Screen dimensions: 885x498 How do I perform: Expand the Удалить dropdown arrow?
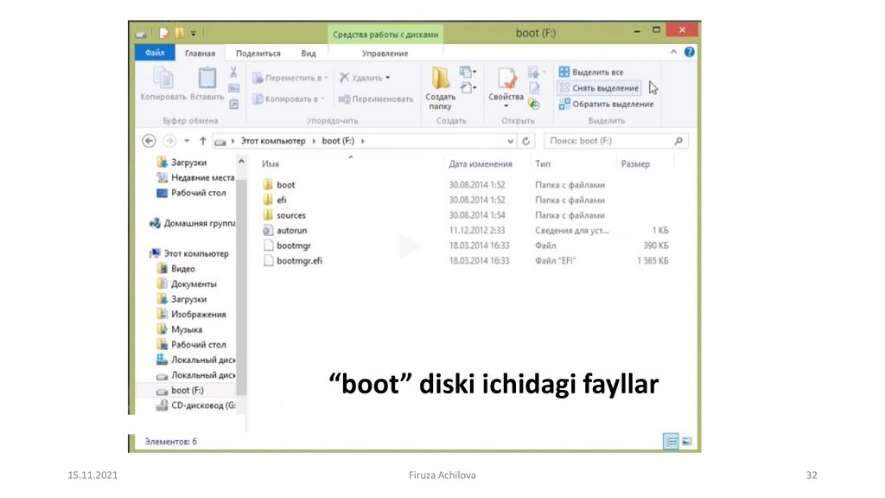tap(388, 78)
